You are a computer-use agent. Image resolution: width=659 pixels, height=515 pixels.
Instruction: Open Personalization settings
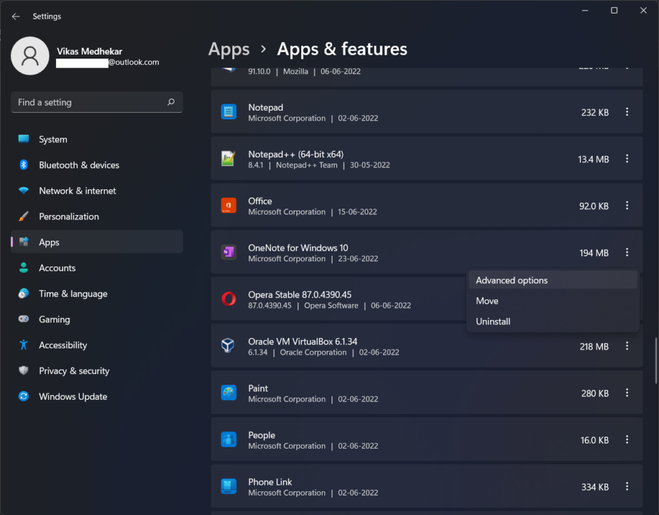97,216
